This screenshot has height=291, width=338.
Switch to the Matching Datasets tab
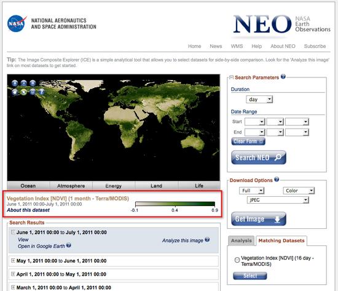click(x=281, y=241)
